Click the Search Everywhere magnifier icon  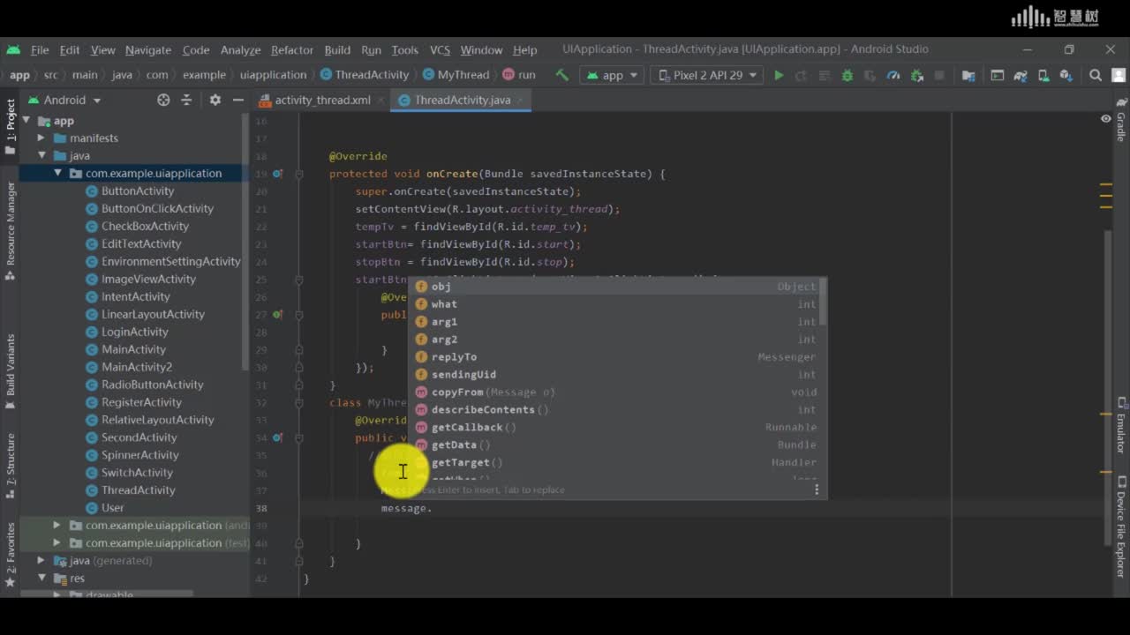(x=1096, y=75)
